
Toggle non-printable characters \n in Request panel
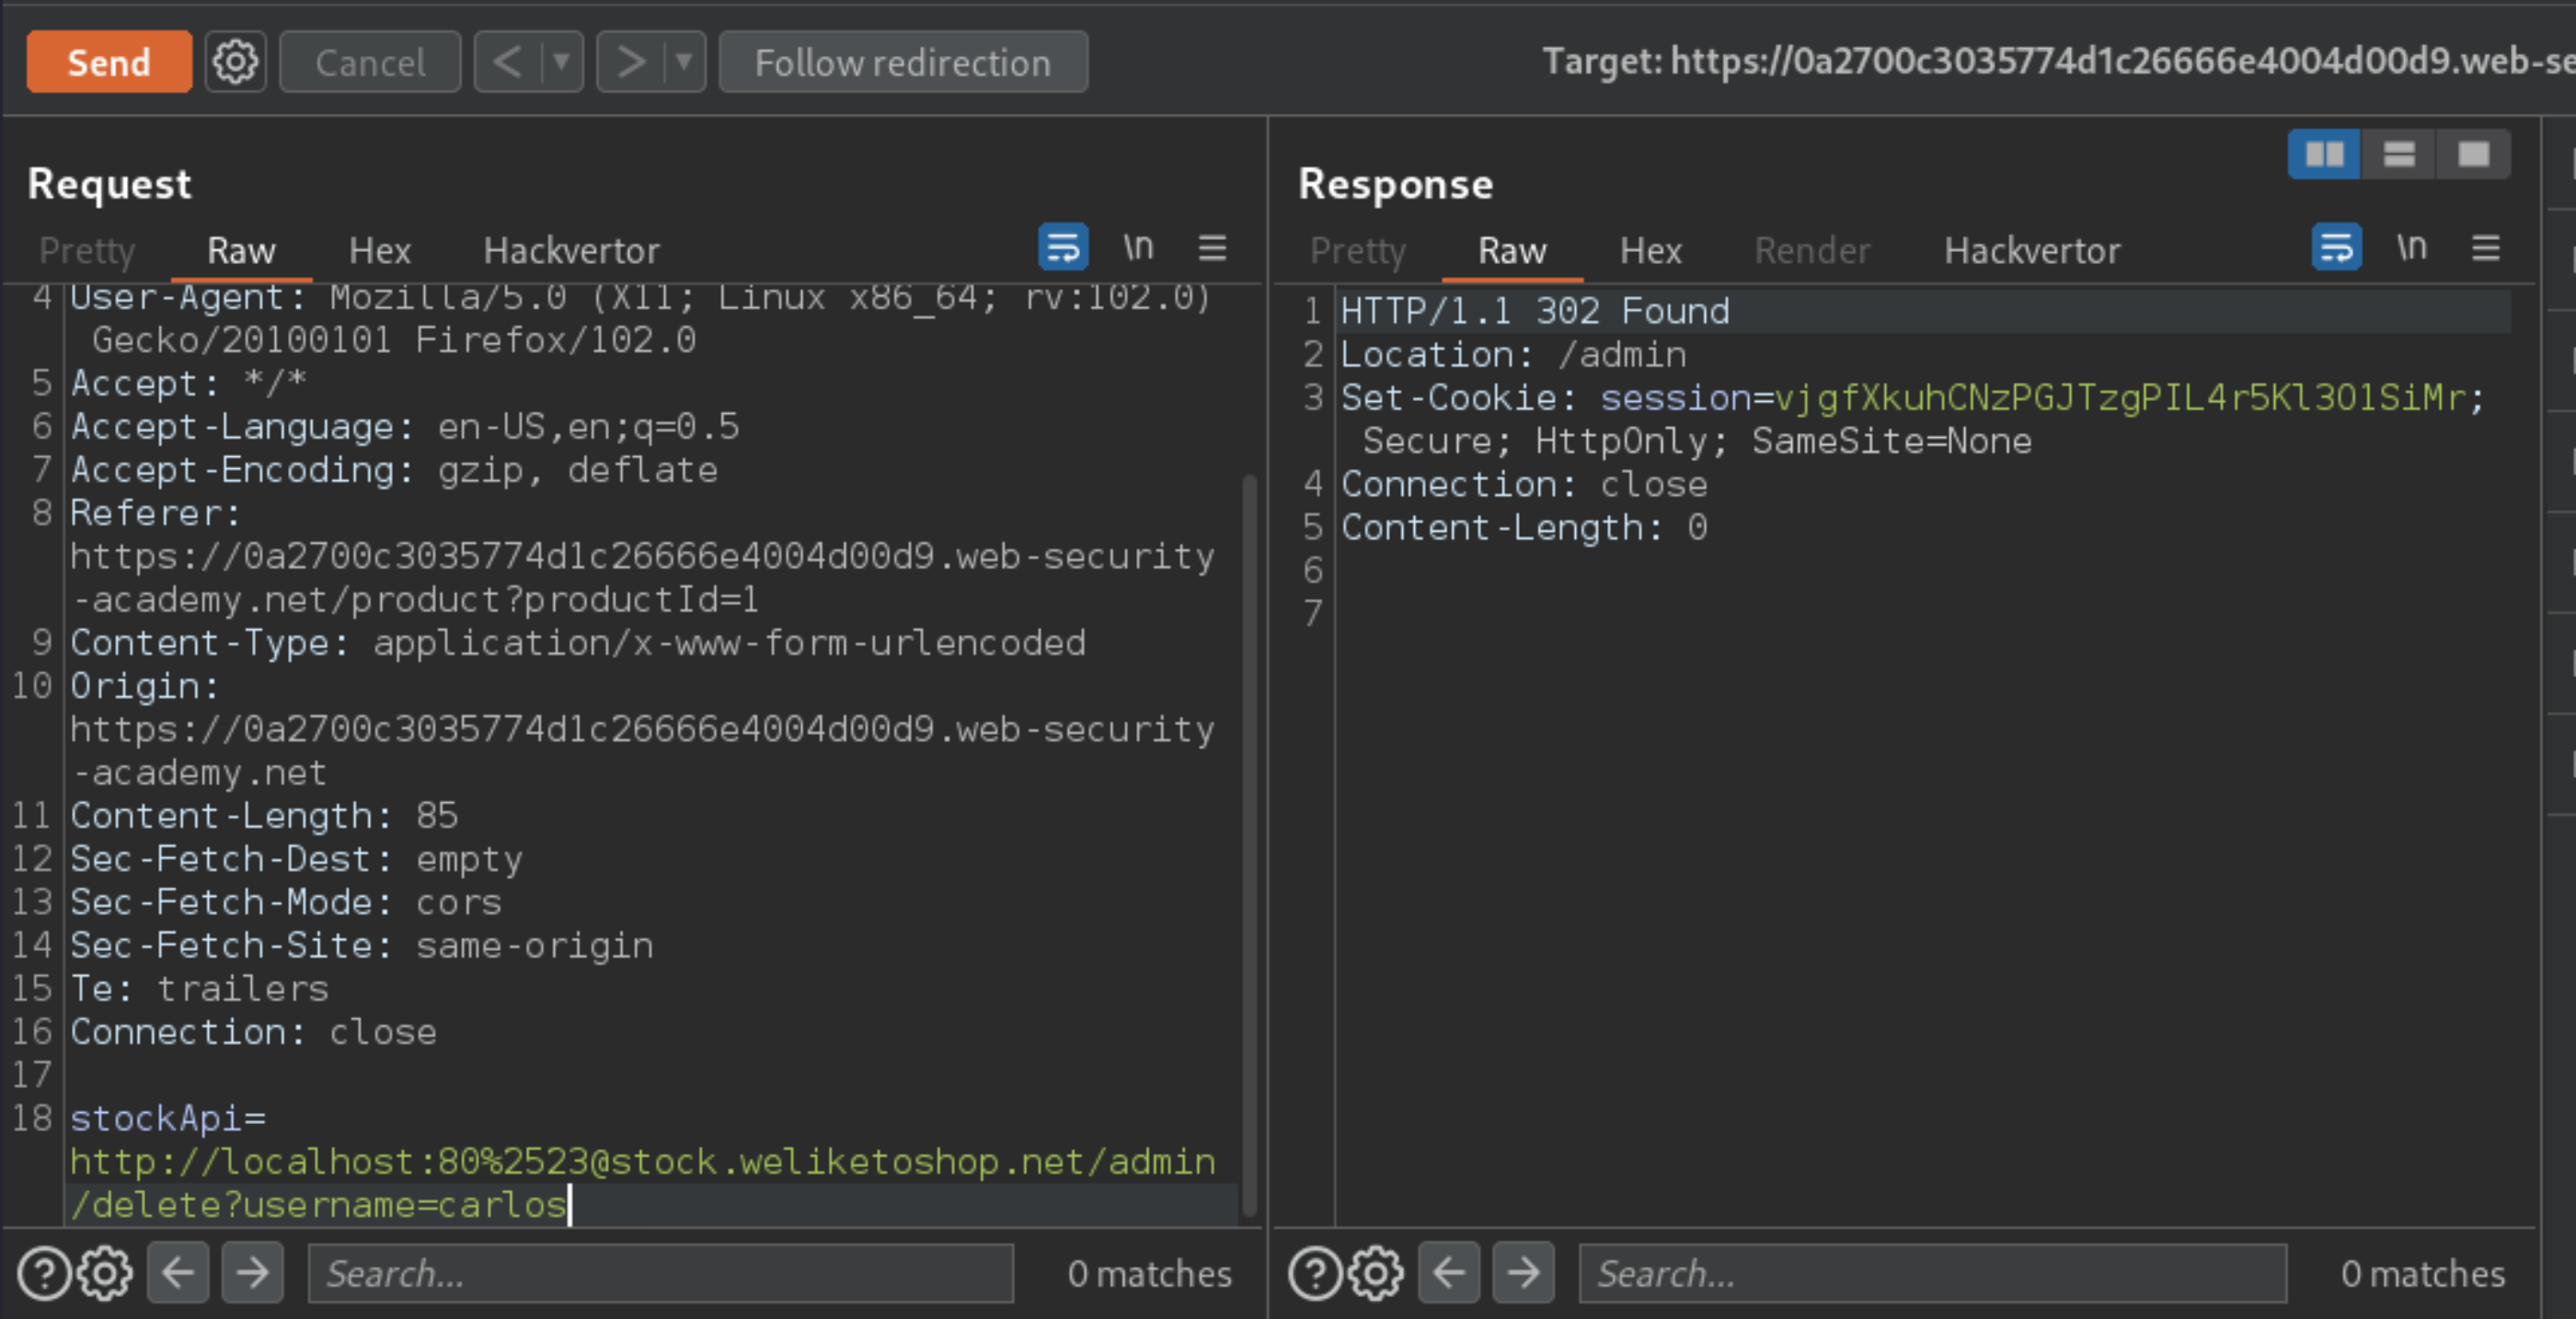1138,247
